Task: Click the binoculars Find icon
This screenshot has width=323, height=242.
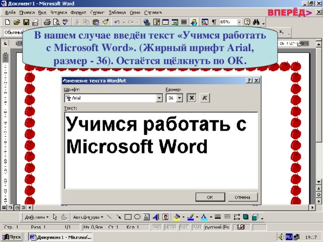Action: [x=256, y=22]
